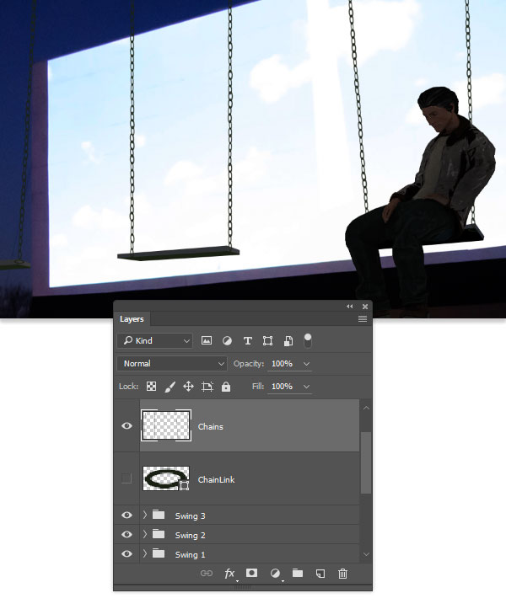Open the Normal blend mode dropdown
This screenshot has height=609, width=506.
click(171, 364)
